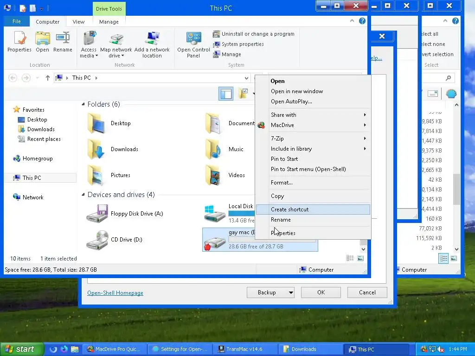
Task: Switch to details view in This PC status bar
Action: point(350,258)
